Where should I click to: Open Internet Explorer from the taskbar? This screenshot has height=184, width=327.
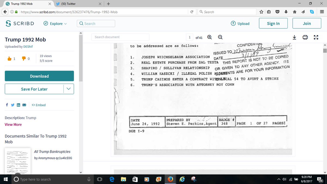(x=182, y=179)
